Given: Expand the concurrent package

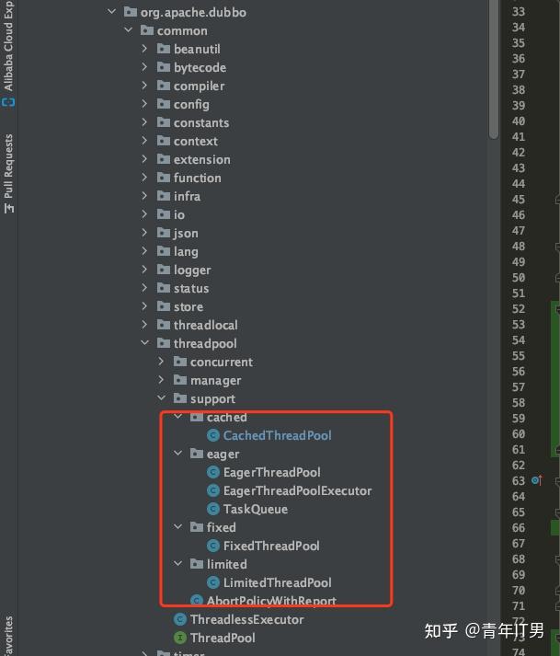Looking at the screenshot, I should click(162, 362).
